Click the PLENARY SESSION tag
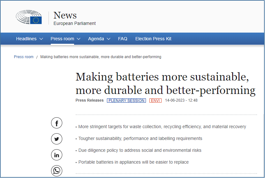This screenshot has width=265, height=178. (x=126, y=100)
